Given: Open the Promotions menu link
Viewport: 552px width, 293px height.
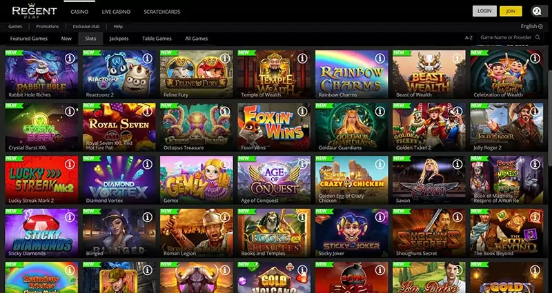Looking at the screenshot, I should pos(47,26).
